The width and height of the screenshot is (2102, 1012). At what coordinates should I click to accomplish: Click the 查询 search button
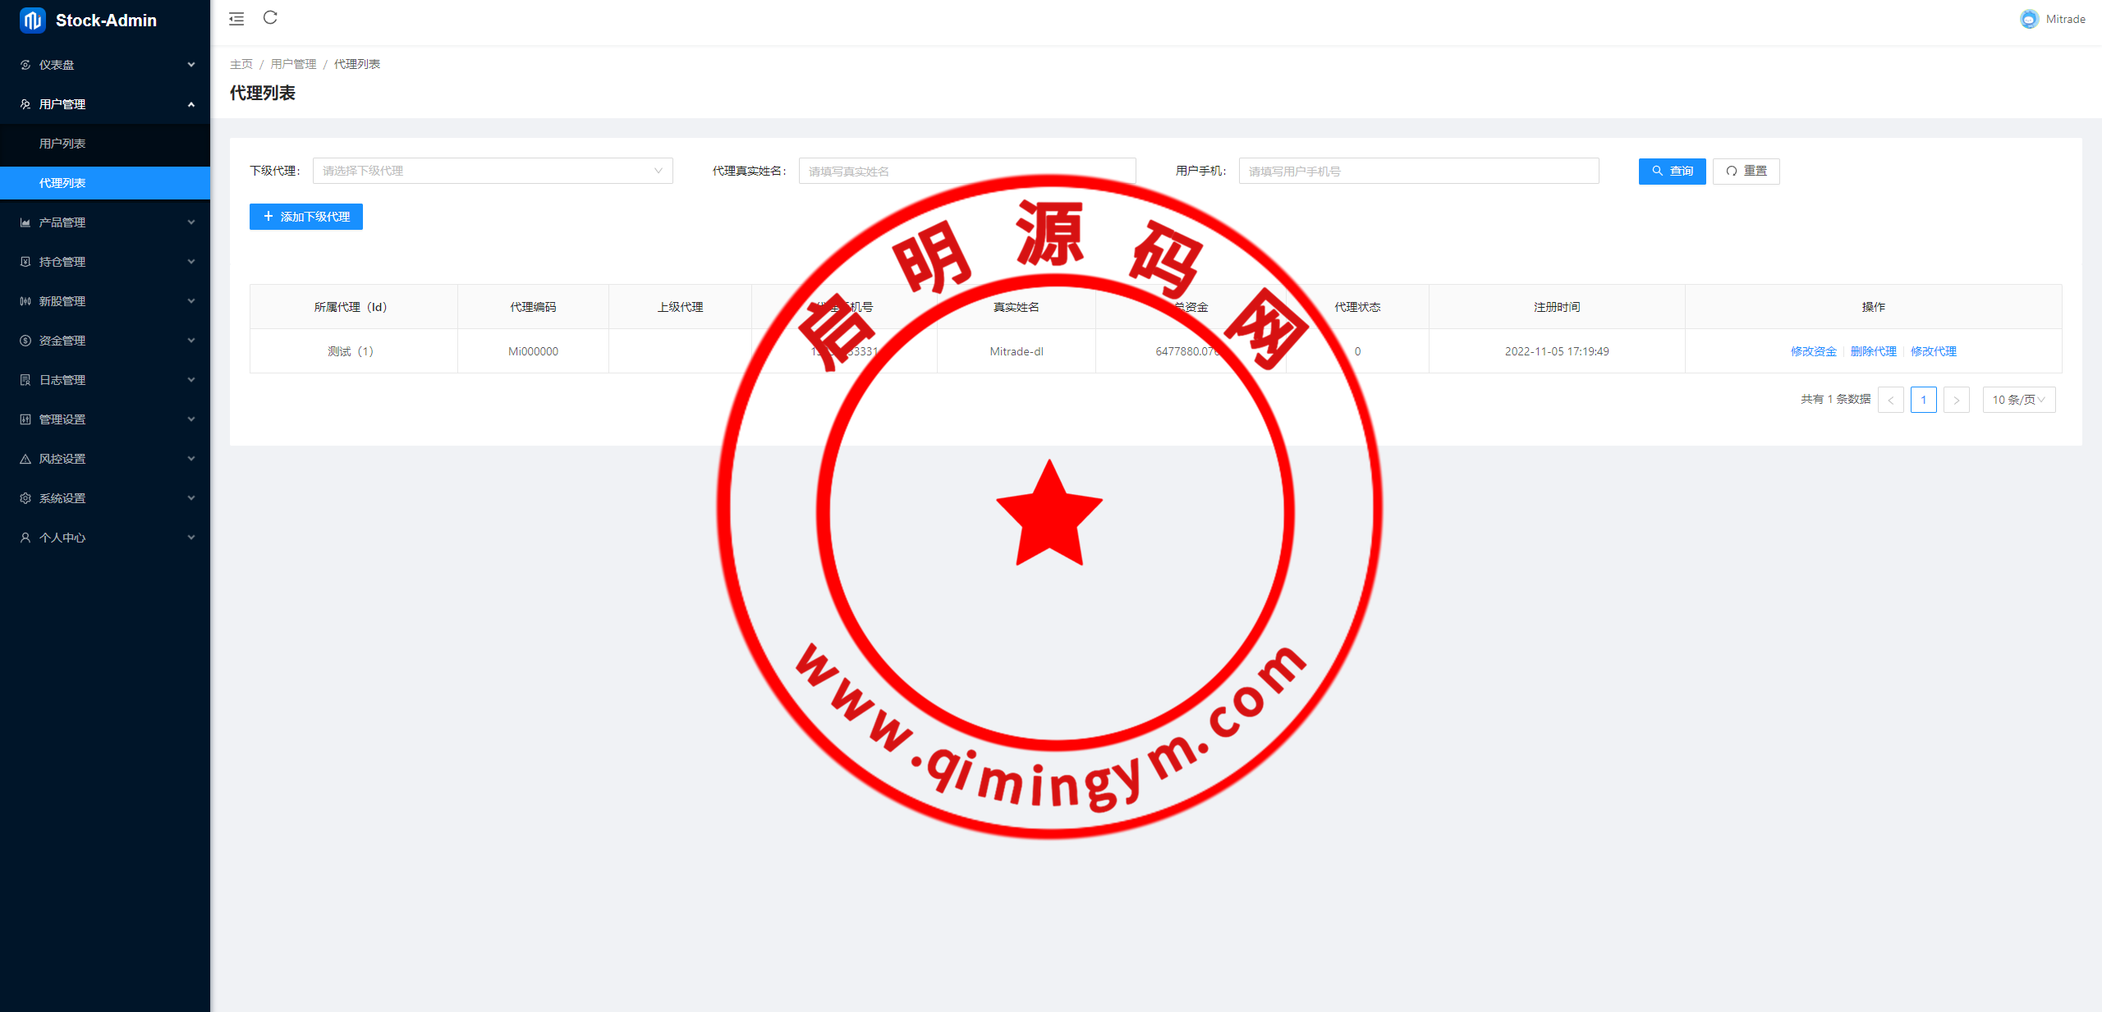pos(1672,171)
